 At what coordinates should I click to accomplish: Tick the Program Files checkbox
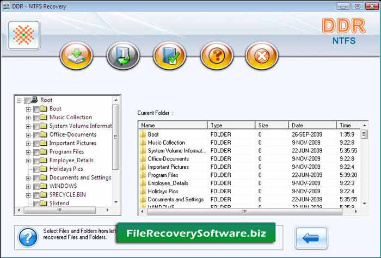36,152
